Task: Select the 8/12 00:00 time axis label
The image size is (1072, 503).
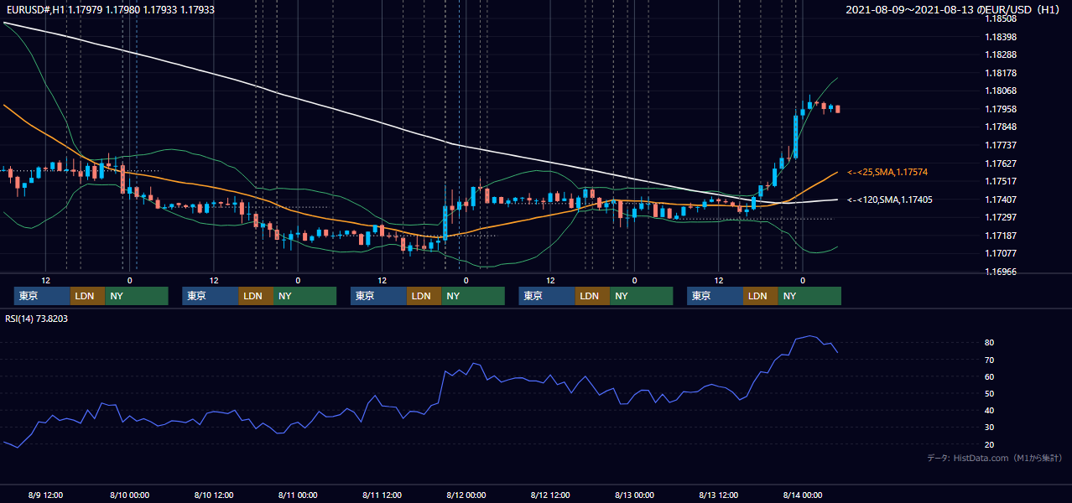Action: click(x=466, y=495)
